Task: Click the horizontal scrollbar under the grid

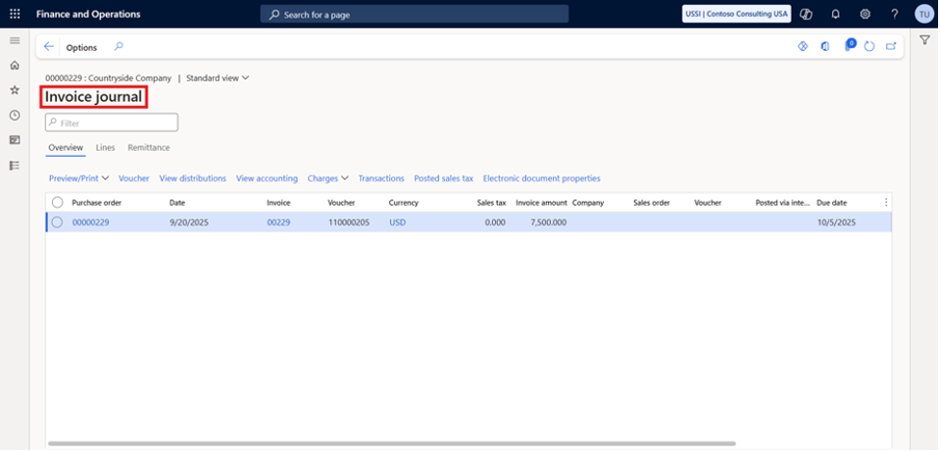Action: click(x=391, y=443)
